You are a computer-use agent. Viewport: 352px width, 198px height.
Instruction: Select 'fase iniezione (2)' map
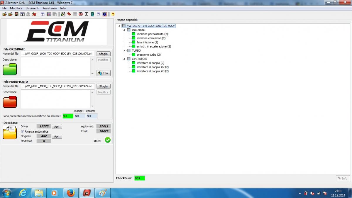(x=147, y=42)
